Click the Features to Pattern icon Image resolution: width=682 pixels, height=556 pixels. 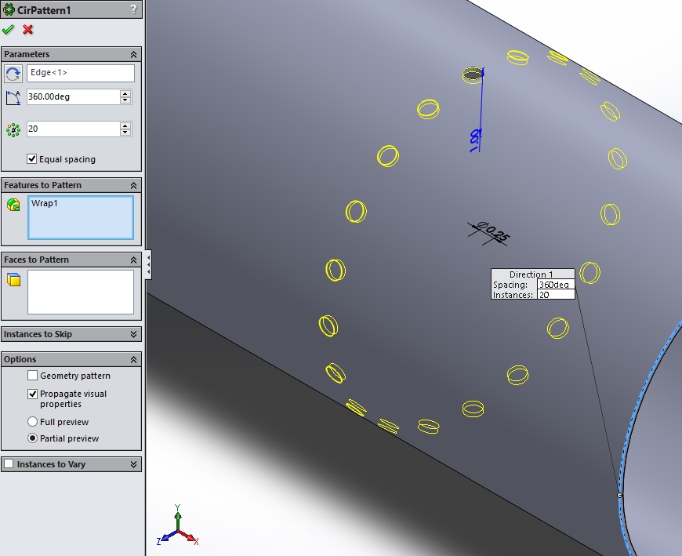click(x=13, y=205)
